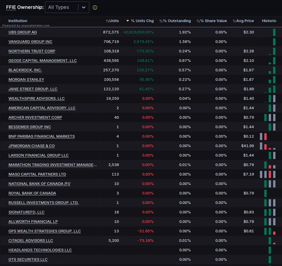
Task: Click the 872,375 units cell
Action: coord(111,32)
